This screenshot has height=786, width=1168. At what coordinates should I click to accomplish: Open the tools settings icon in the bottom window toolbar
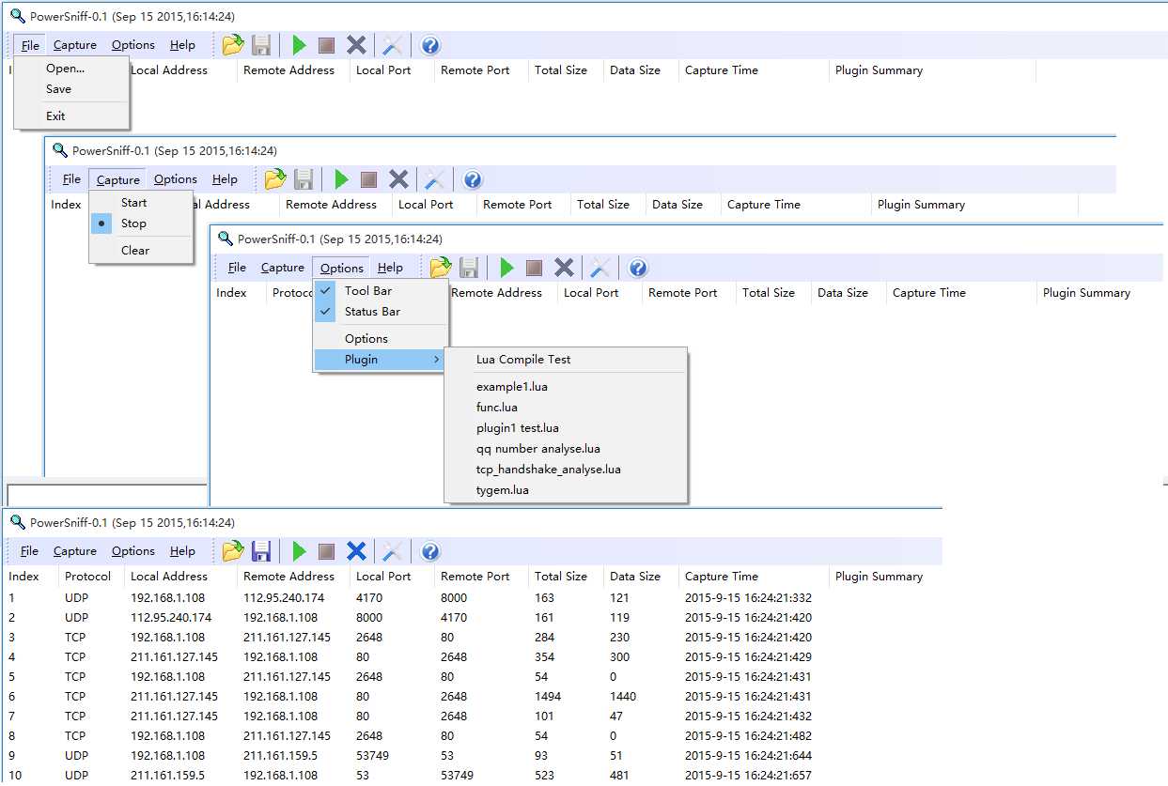point(393,551)
